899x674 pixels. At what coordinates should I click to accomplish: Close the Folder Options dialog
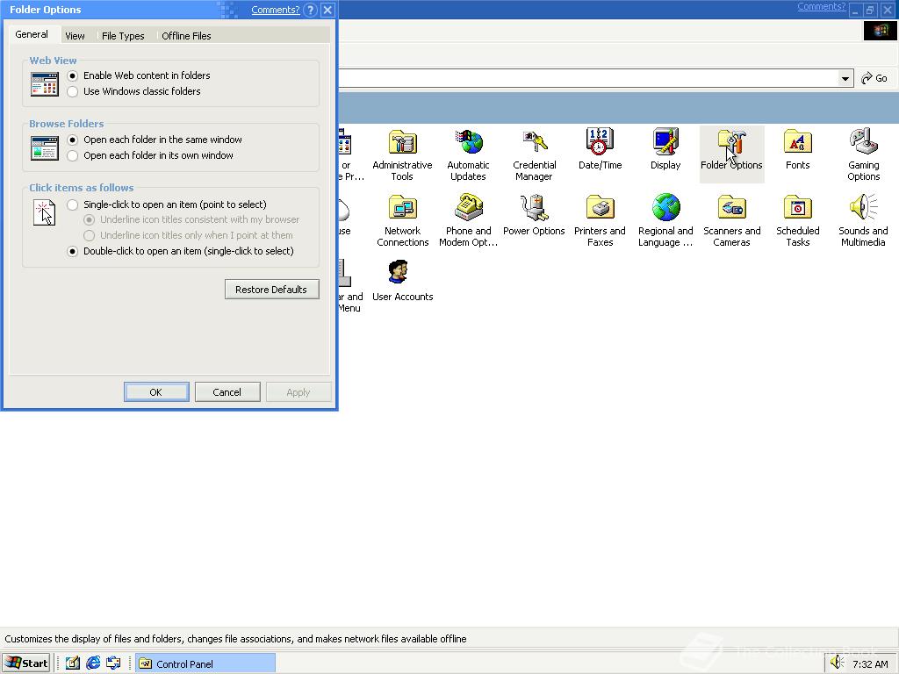(x=328, y=10)
